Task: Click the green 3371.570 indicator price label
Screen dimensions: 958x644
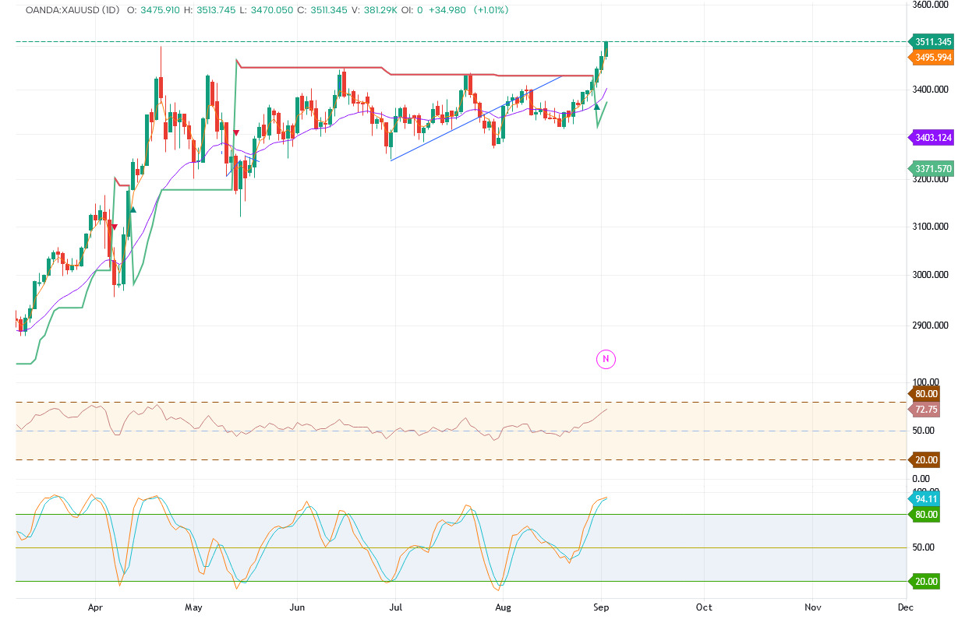Action: pyautogui.click(x=932, y=169)
